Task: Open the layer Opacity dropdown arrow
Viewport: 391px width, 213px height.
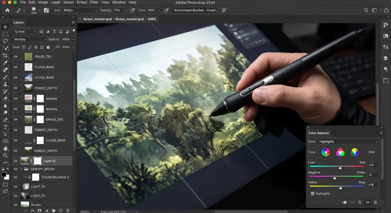Action: (73, 39)
